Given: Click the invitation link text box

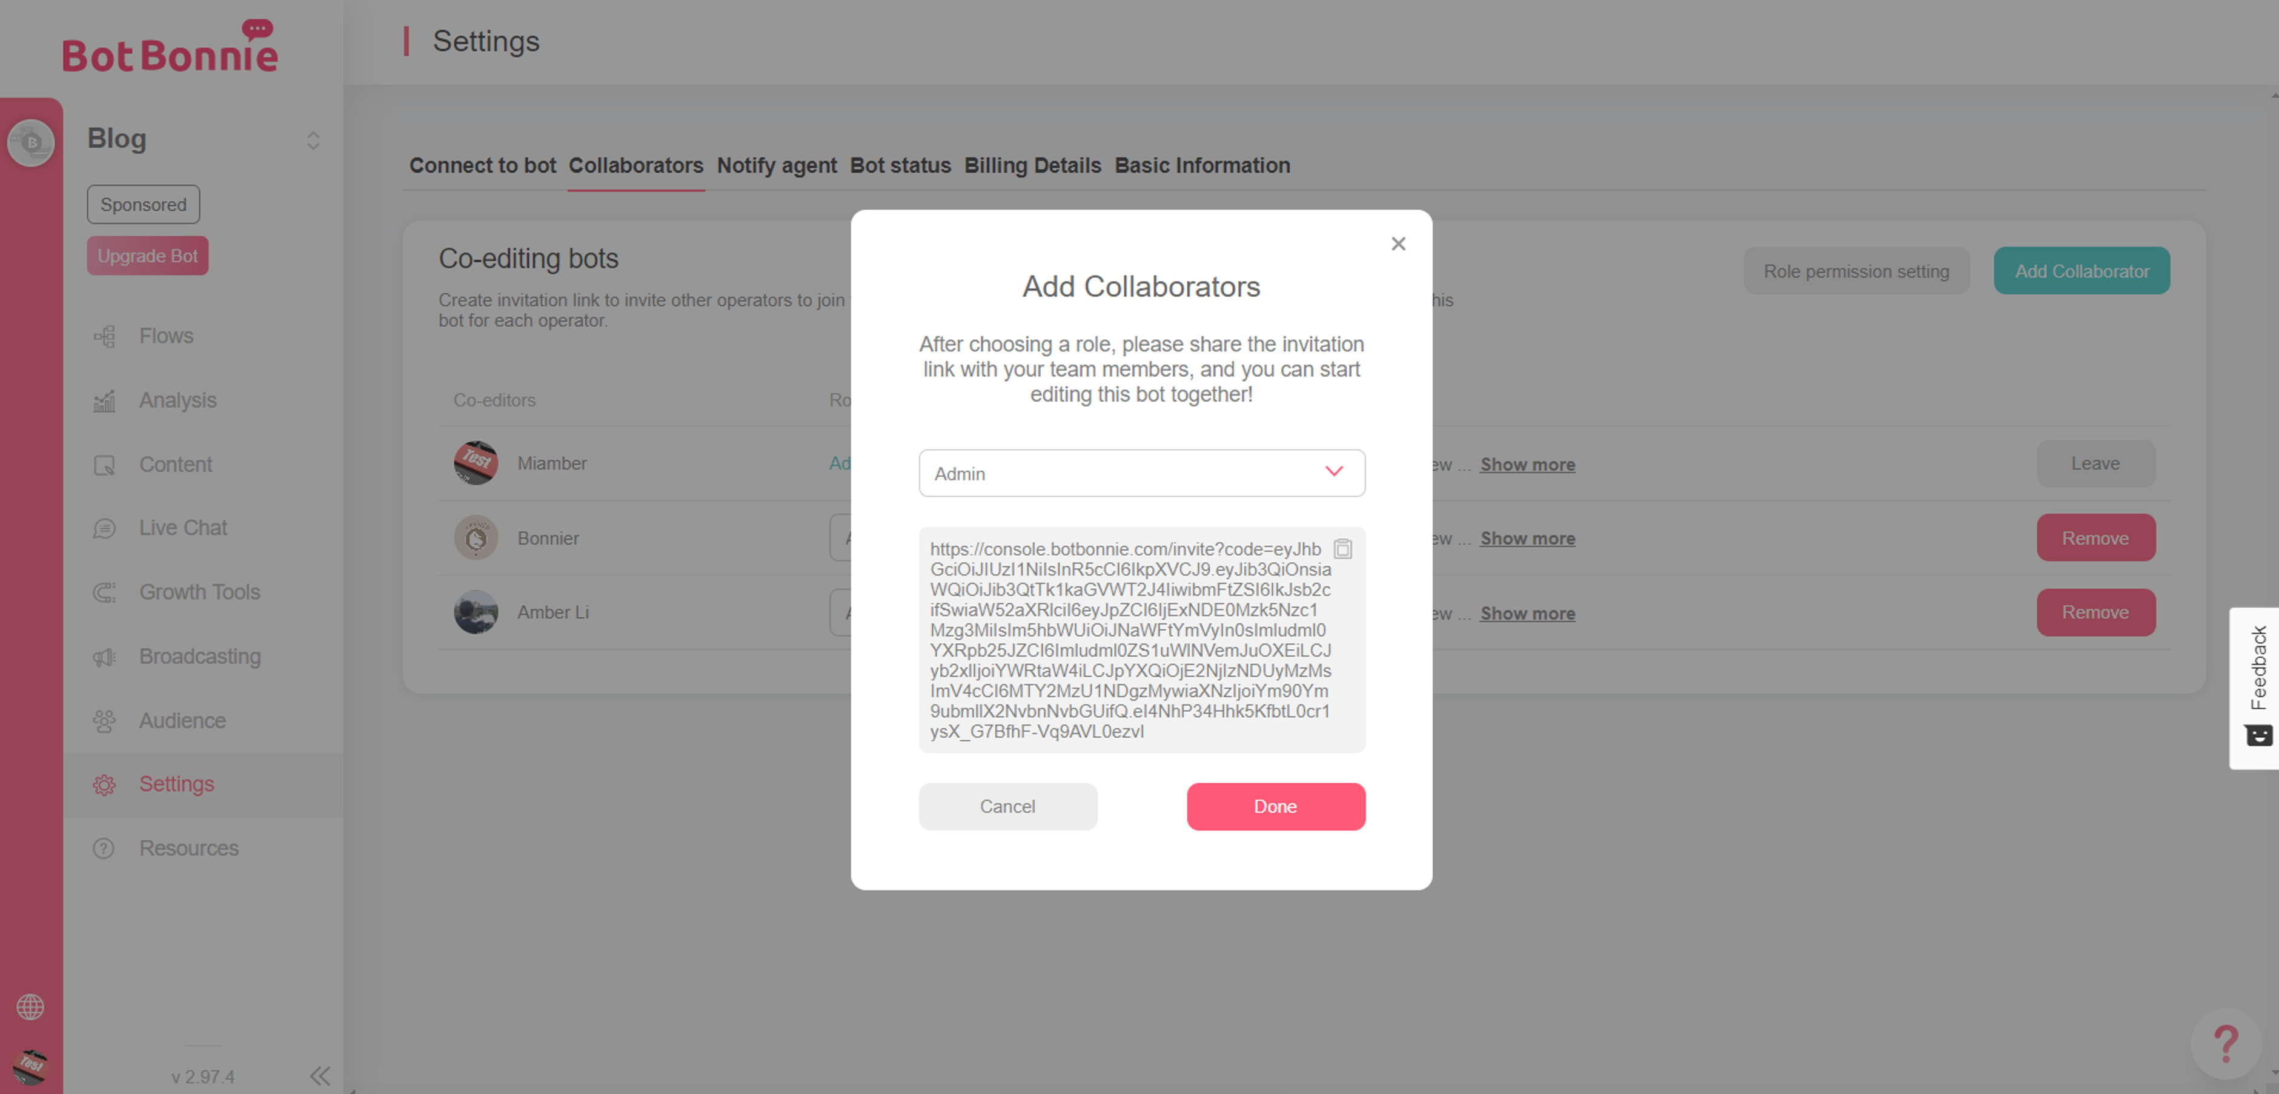Looking at the screenshot, I should click(x=1141, y=640).
